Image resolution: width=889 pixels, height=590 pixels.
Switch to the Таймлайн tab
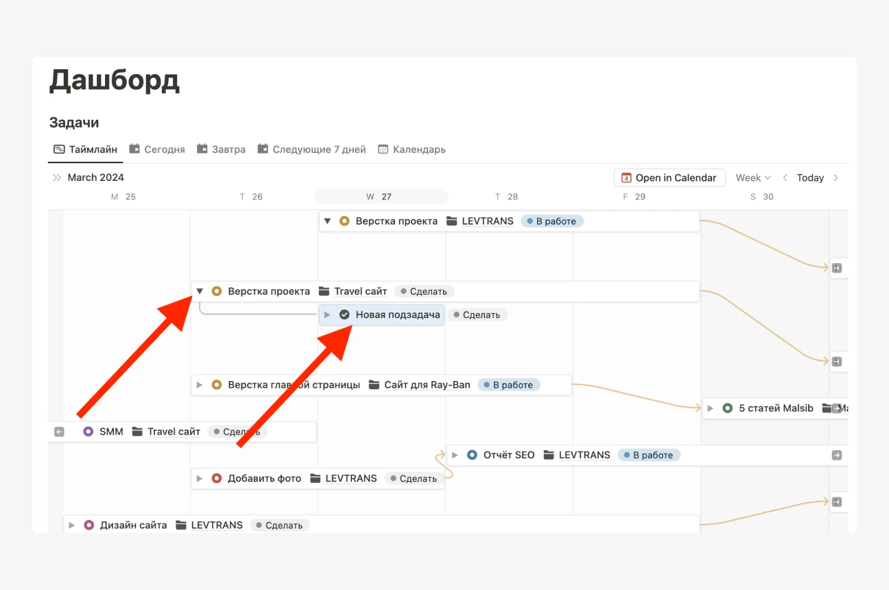(86, 149)
